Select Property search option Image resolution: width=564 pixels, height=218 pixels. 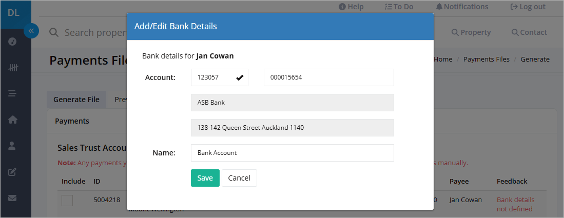point(471,32)
